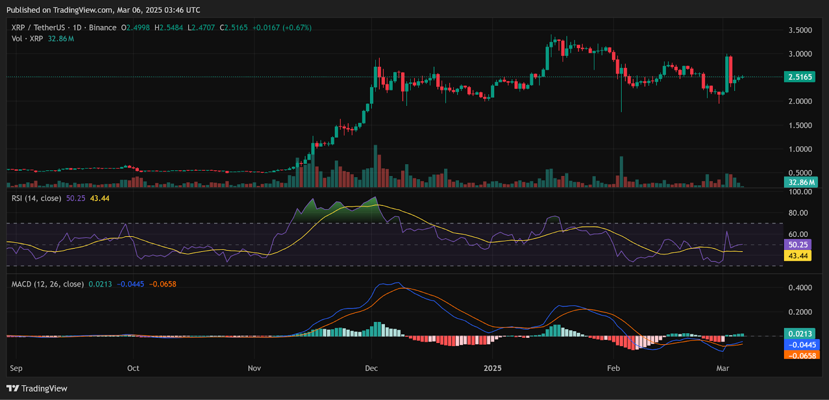This screenshot has width=829, height=400.
Task: Click the green volume tag 32.86M
Action: pyautogui.click(x=801, y=182)
